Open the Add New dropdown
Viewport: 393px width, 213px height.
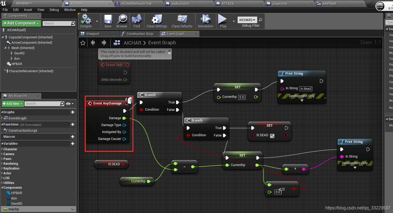pyautogui.click(x=13, y=103)
